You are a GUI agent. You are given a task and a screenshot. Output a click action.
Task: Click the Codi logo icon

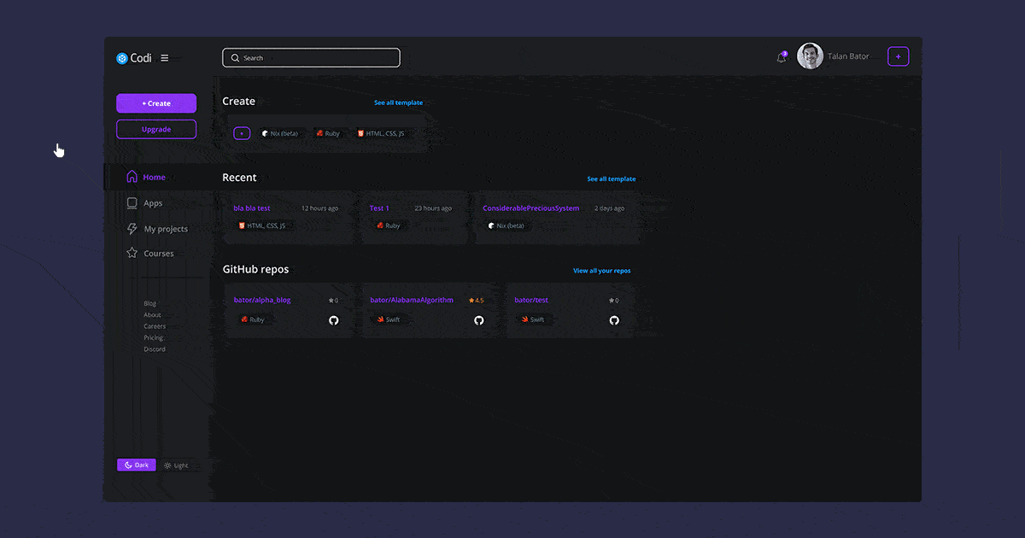(122, 58)
